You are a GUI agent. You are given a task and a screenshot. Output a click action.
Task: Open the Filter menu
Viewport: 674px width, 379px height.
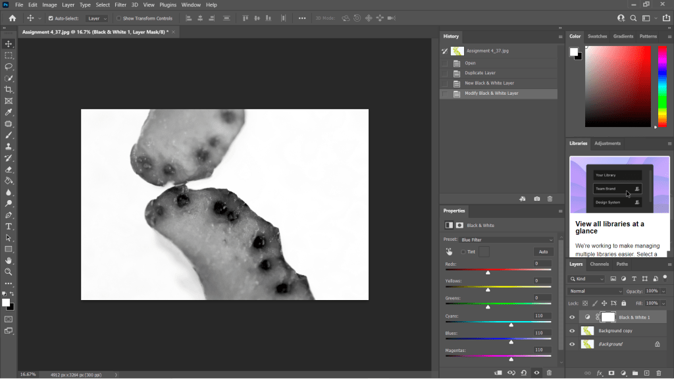click(x=120, y=5)
